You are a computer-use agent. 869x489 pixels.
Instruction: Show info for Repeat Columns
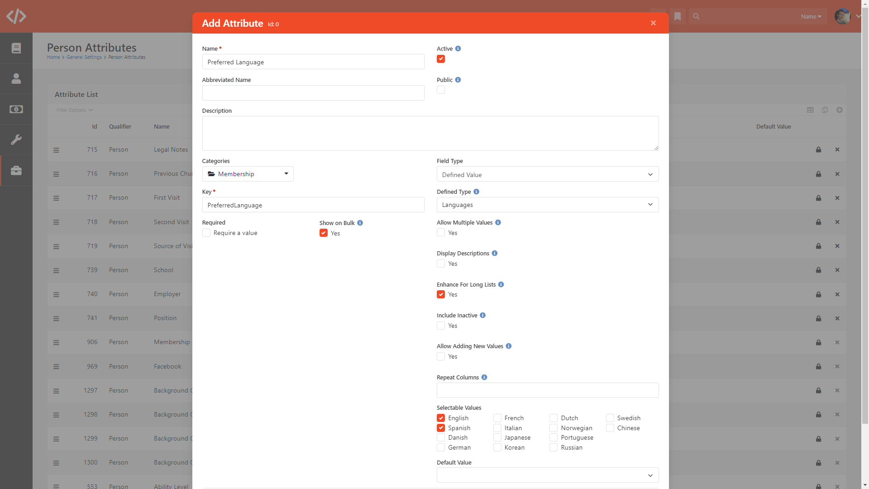click(484, 377)
